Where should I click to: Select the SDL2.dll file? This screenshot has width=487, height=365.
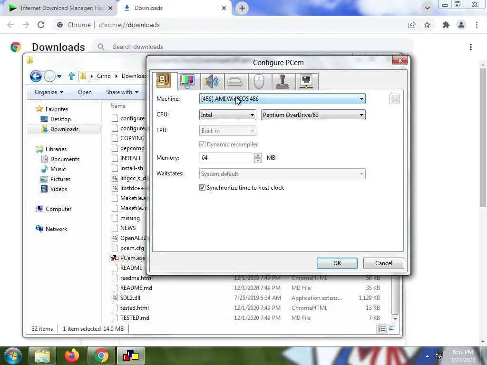(x=130, y=298)
